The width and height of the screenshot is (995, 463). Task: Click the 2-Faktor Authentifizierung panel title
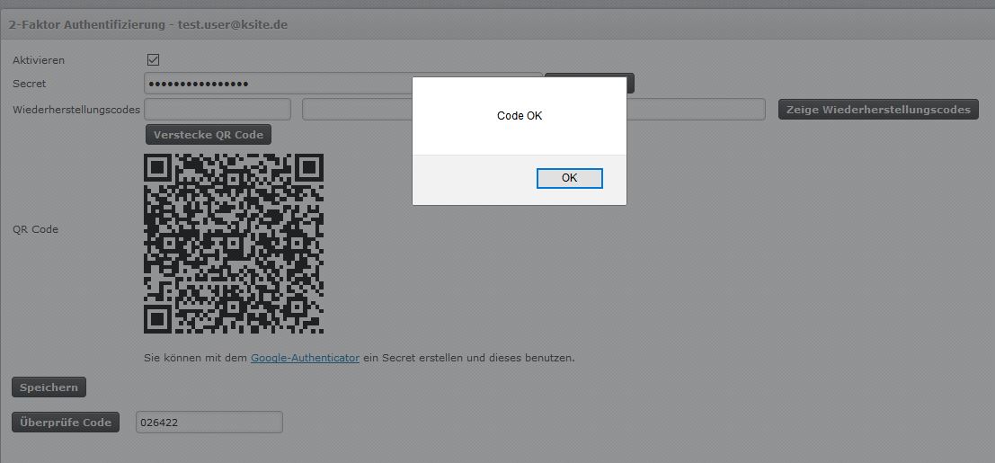click(147, 25)
